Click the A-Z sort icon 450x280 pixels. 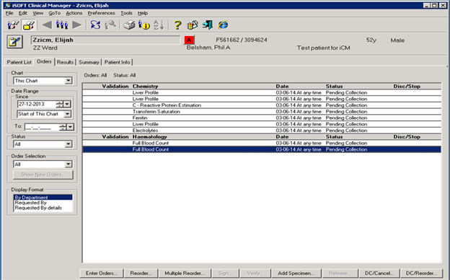click(159, 25)
